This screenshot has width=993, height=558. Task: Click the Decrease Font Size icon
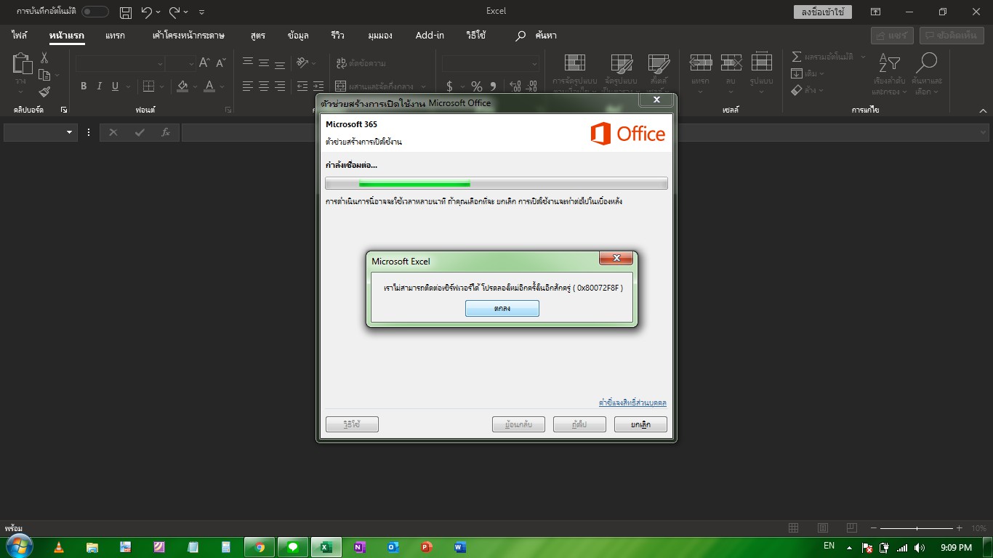click(x=220, y=63)
